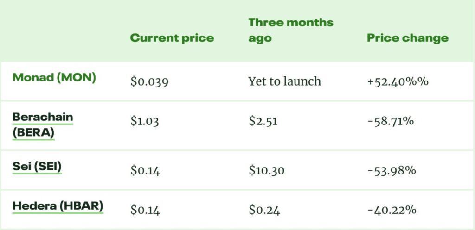Click Berachain's current price $1.03
The image size is (475, 230).
[145, 122]
